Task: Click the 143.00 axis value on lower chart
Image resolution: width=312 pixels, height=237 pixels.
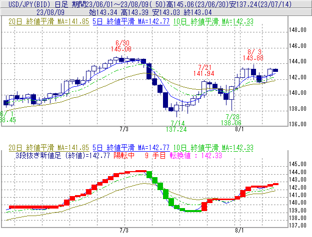Action: click(x=297, y=180)
